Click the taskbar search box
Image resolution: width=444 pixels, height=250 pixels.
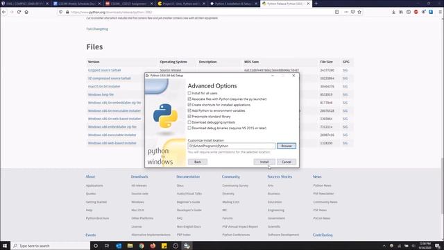click(x=51, y=246)
